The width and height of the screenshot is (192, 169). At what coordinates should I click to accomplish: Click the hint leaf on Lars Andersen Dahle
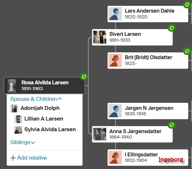[187, 5]
